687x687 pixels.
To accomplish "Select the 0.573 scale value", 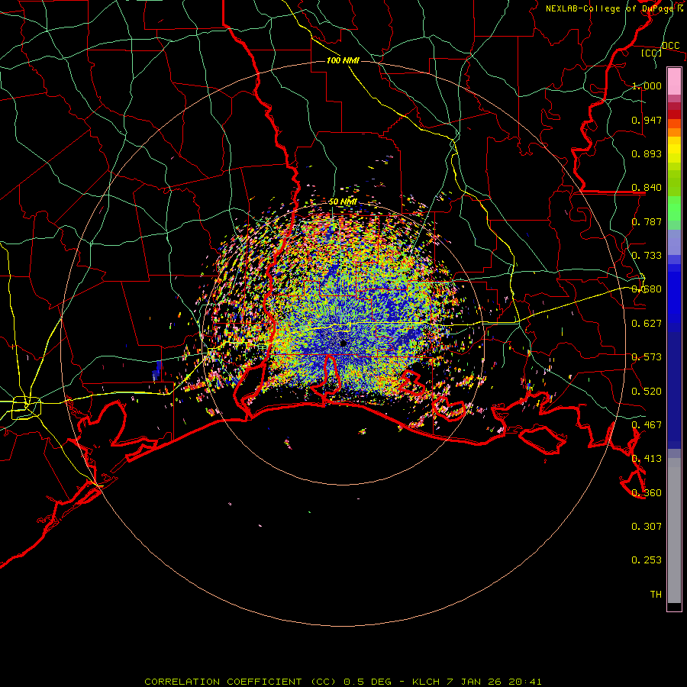I will (x=647, y=357).
